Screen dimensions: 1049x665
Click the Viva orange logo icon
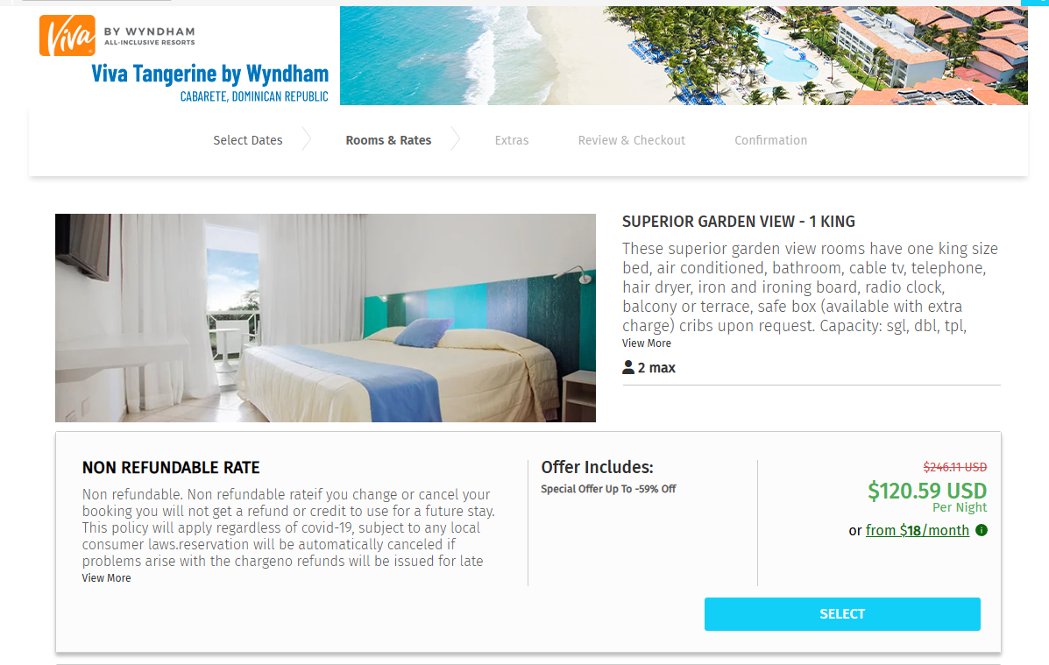pyautogui.click(x=67, y=35)
